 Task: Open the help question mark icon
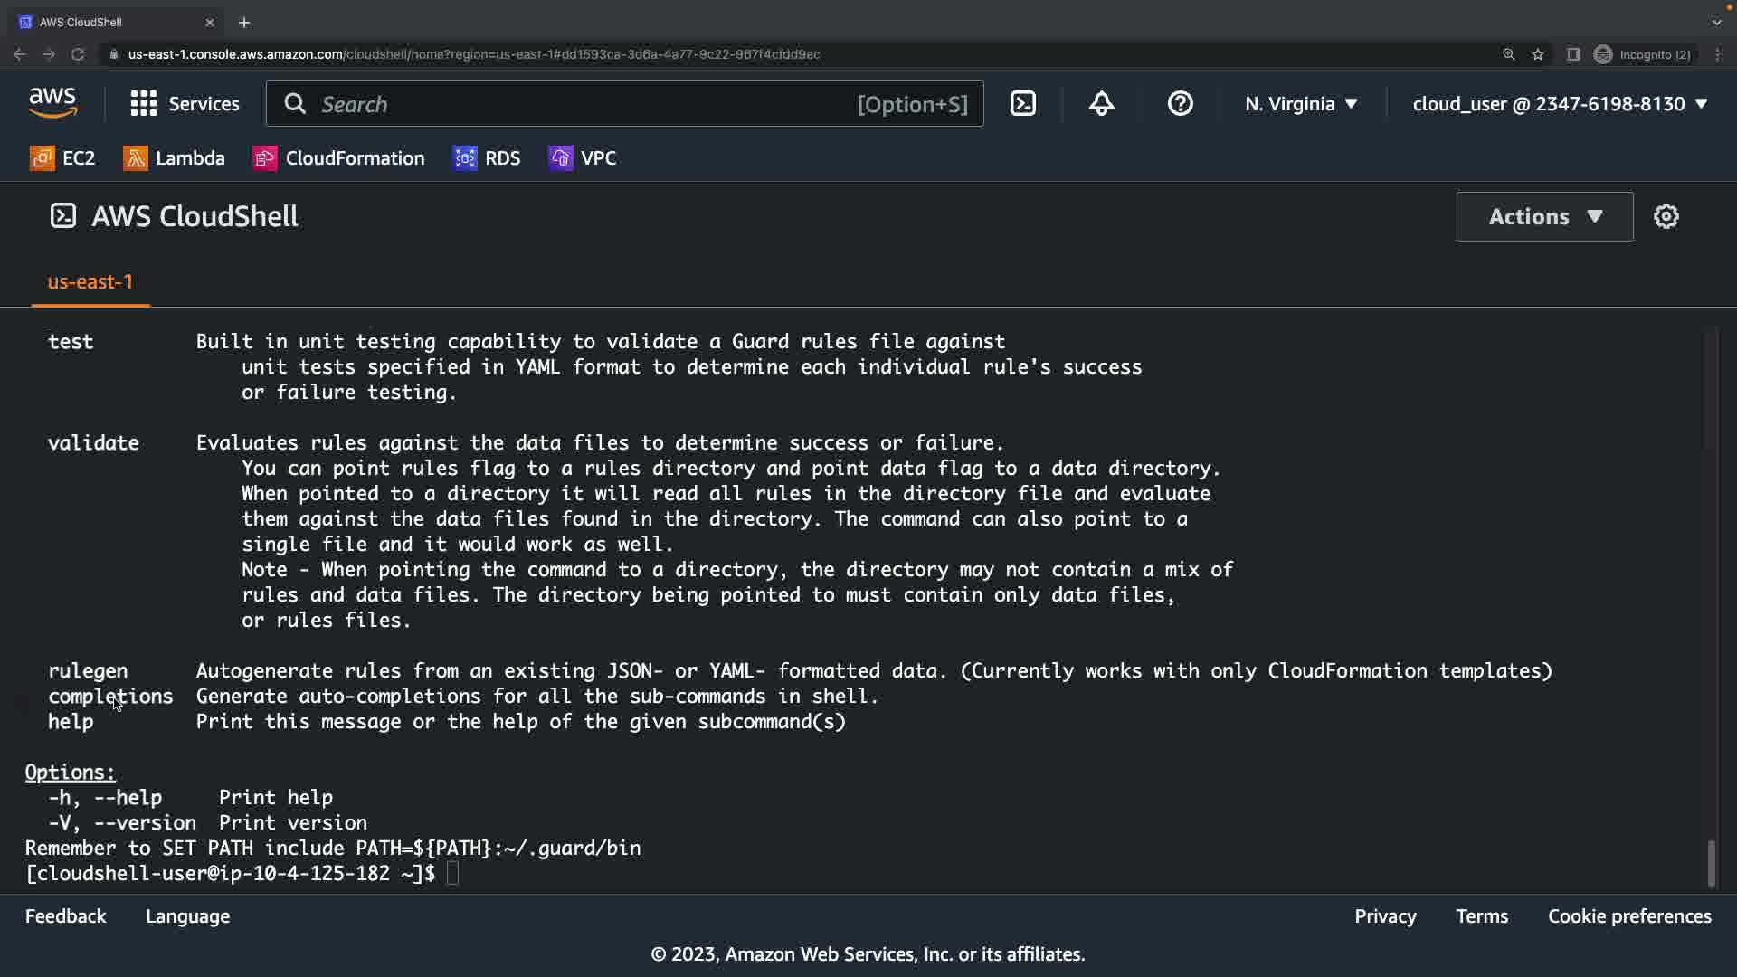pos(1180,104)
